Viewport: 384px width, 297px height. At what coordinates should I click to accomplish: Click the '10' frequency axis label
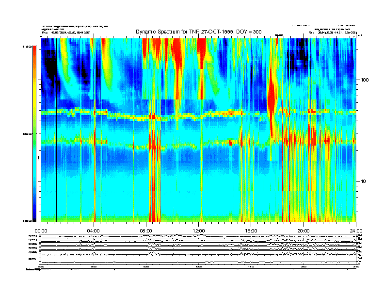pos(364,181)
